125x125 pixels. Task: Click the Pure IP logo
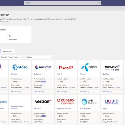pos(66,67)
